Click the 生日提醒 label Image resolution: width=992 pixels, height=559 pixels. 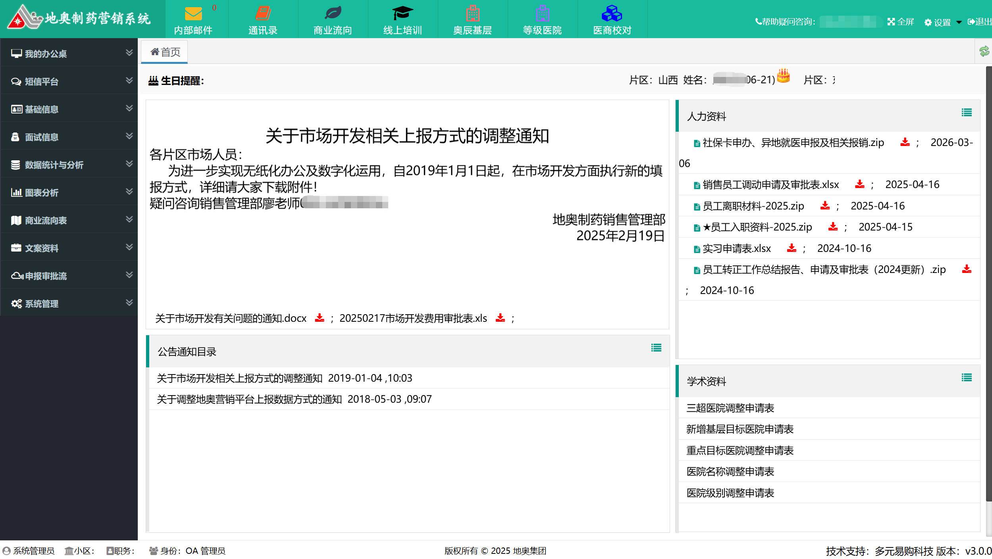coord(176,81)
